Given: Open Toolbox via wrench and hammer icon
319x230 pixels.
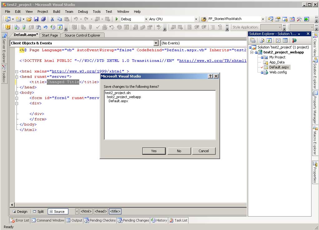Looking at the screenshot, I should coord(299,19).
